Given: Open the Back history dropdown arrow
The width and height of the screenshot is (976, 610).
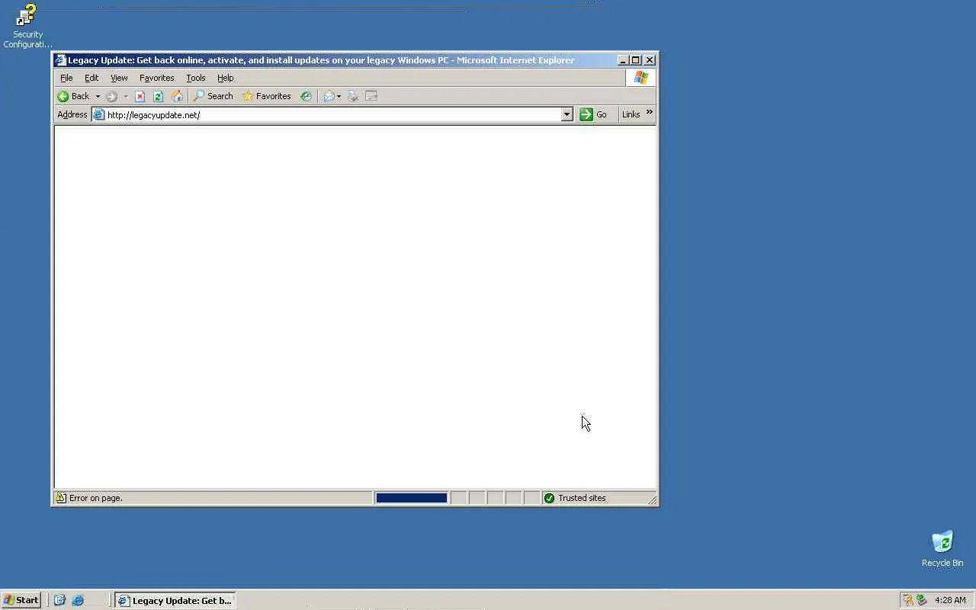Looking at the screenshot, I should (x=98, y=96).
